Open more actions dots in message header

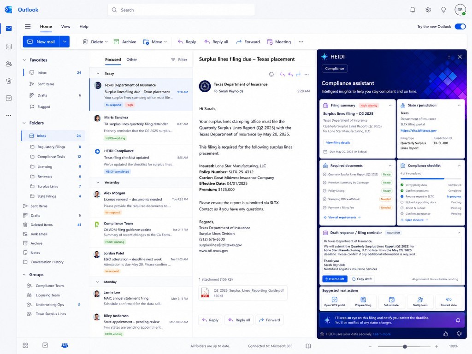[307, 74]
